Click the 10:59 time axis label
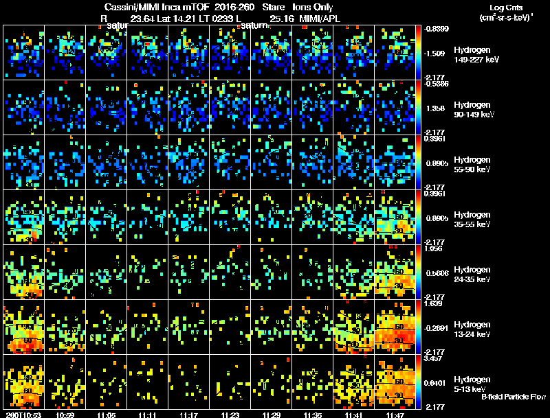Image resolution: width=550 pixels, height=418 pixels. point(65,415)
